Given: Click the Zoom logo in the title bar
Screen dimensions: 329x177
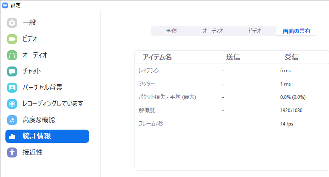Looking at the screenshot, I should click(x=5, y=5).
